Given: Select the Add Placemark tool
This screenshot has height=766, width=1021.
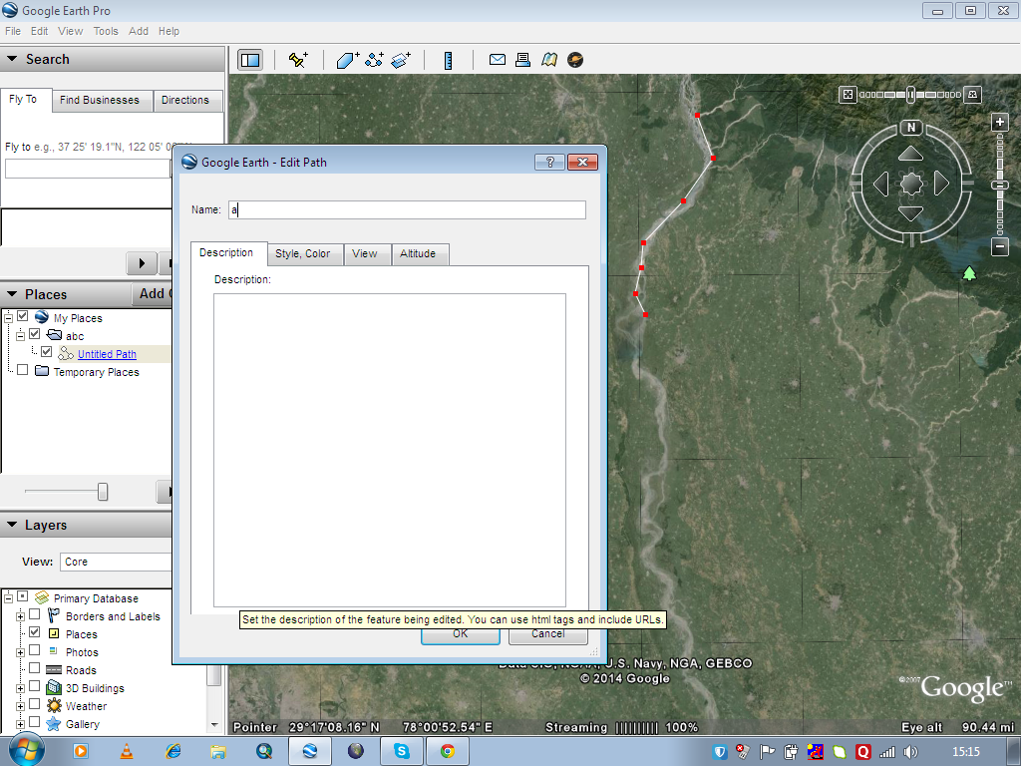Looking at the screenshot, I should pos(298,60).
